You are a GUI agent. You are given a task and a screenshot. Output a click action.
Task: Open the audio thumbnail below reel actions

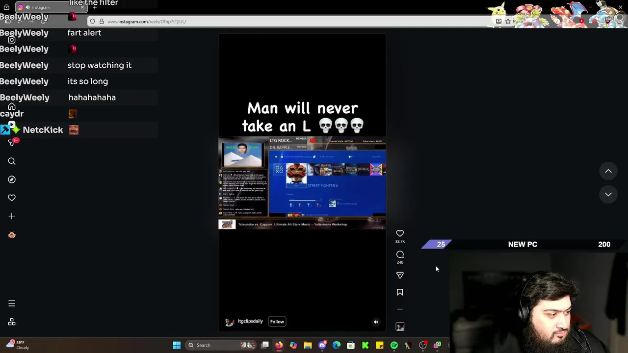pyautogui.click(x=400, y=327)
